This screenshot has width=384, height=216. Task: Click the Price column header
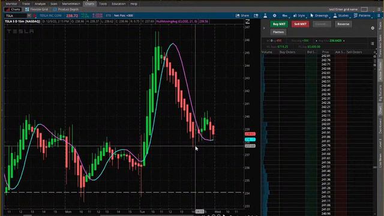point(325,52)
